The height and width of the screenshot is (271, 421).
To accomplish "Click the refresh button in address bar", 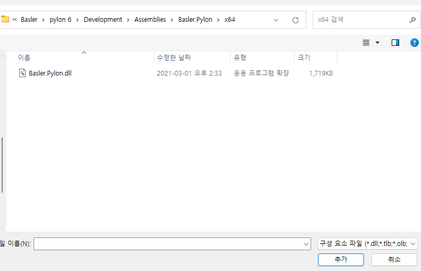I will tap(296, 20).
